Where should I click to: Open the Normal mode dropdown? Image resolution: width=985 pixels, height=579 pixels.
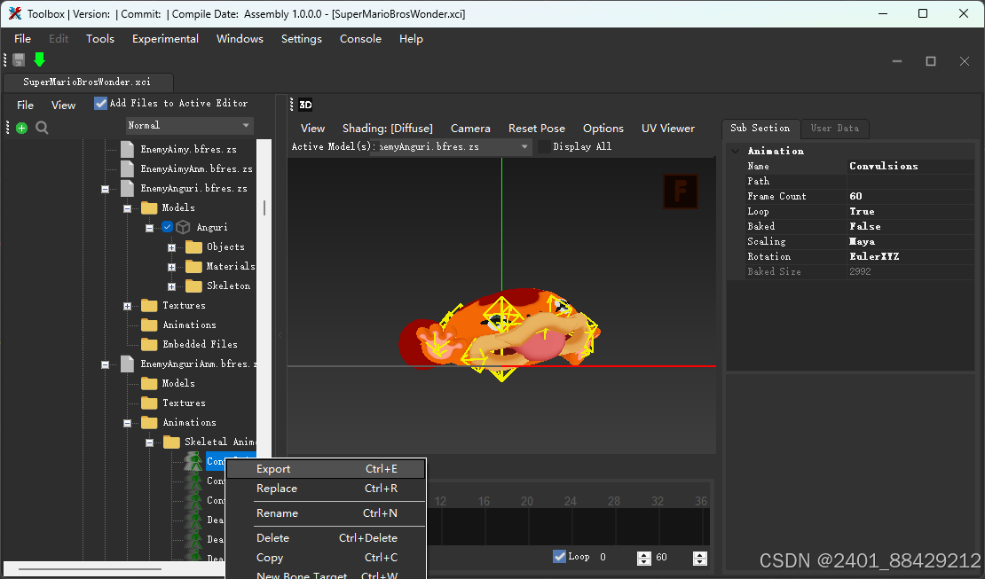[189, 126]
